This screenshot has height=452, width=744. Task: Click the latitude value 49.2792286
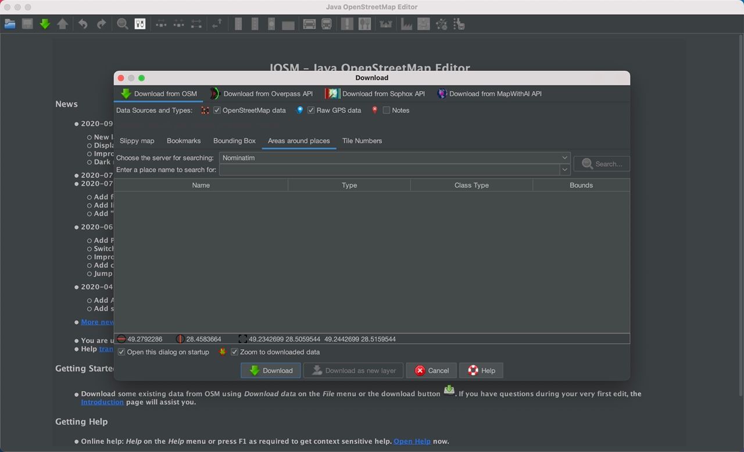(145, 339)
